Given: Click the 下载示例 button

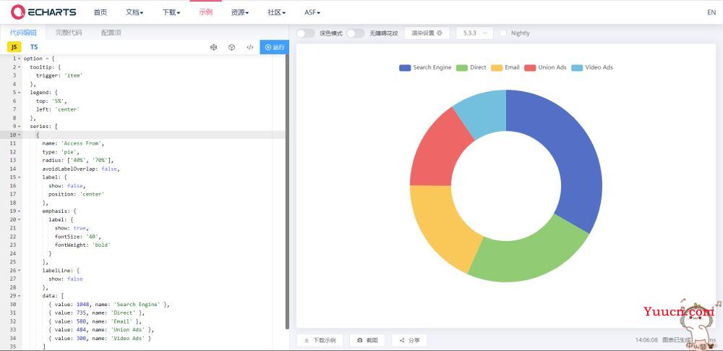Looking at the screenshot, I should coord(320,340).
